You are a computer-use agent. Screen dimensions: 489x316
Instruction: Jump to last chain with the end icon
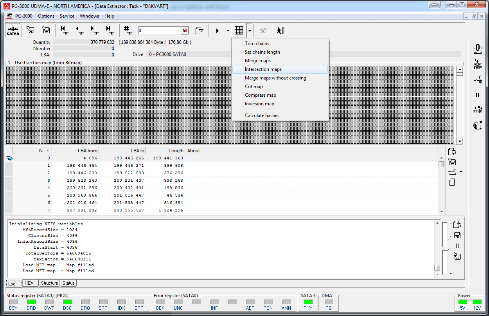point(110,31)
